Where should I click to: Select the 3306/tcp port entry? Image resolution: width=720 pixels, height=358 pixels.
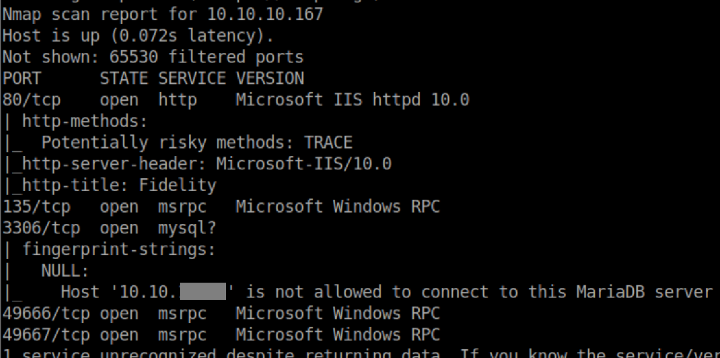point(41,228)
